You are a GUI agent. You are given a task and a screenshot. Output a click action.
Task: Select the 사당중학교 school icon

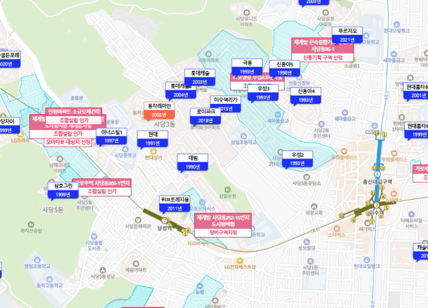[x=125, y=149]
